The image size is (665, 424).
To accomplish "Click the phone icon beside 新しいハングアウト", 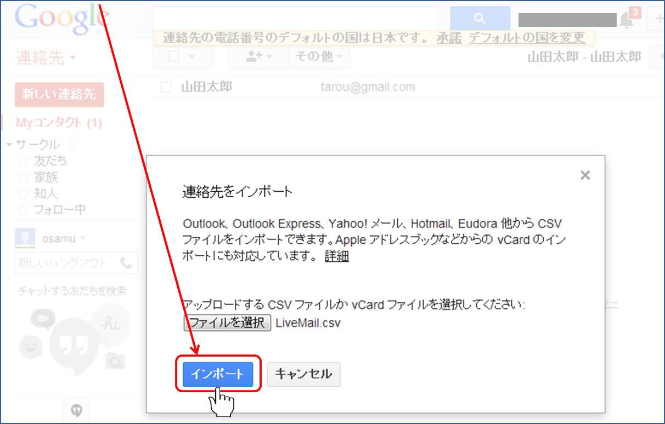I will click(x=126, y=263).
